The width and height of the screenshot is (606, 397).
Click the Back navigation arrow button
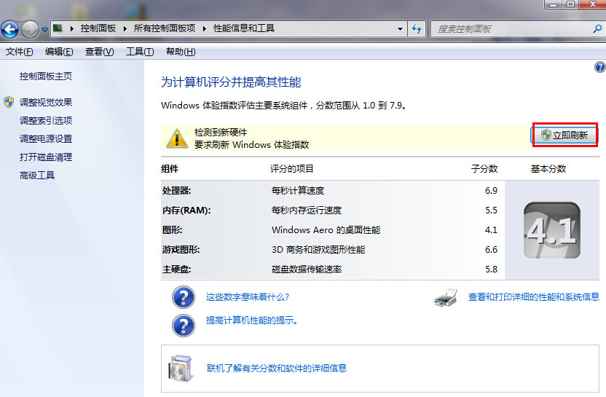[9, 29]
